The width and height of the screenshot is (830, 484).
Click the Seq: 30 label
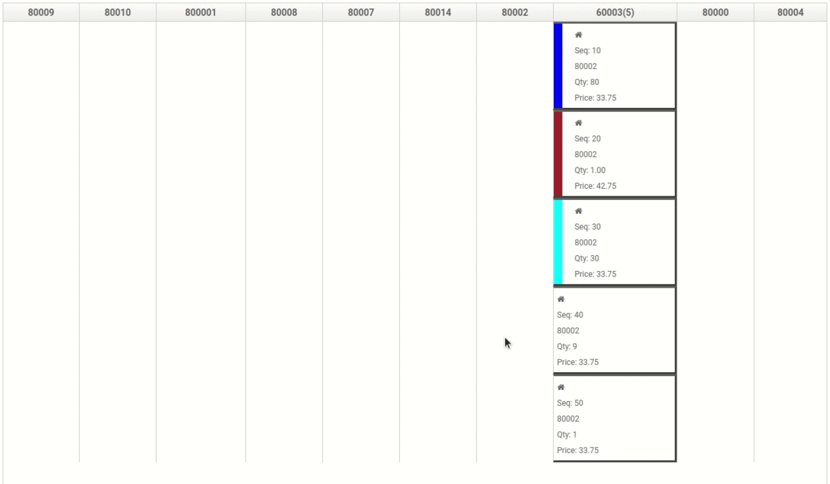(x=587, y=227)
